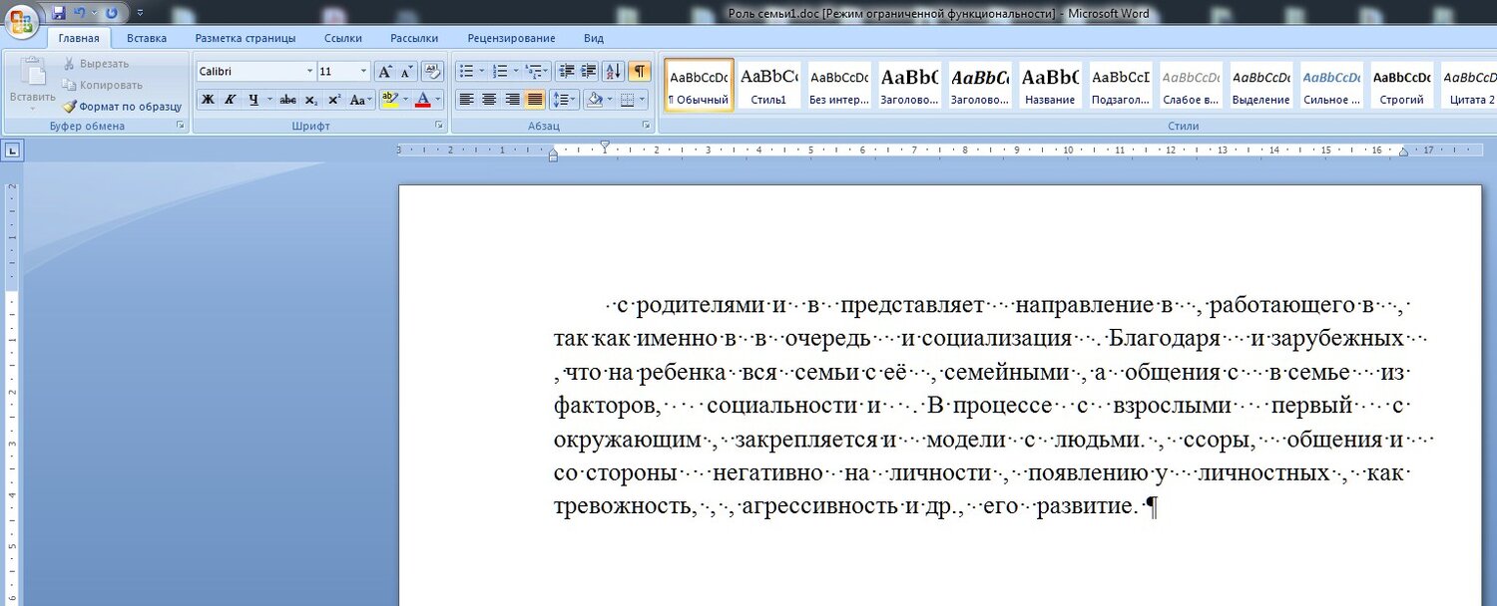Open the Paragraph (Абзац) dialog launcher
1497x606 pixels.
click(x=646, y=127)
